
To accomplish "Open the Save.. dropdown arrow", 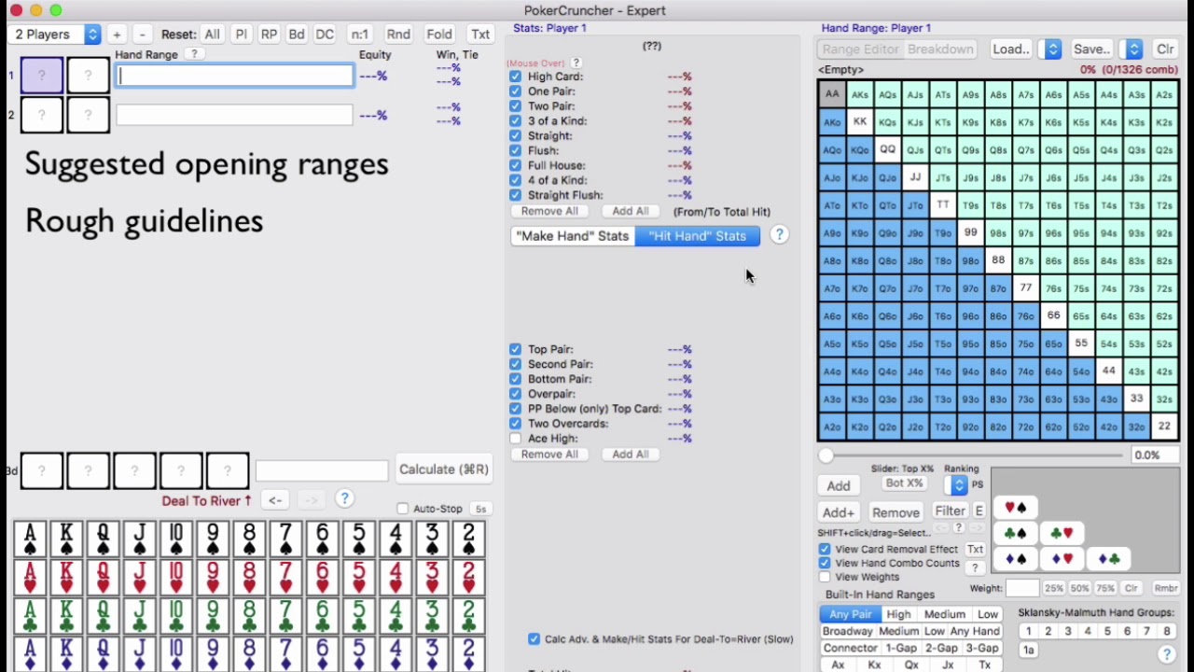I will point(1133,49).
